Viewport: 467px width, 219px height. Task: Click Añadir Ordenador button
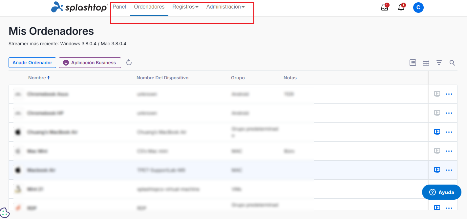coord(32,63)
